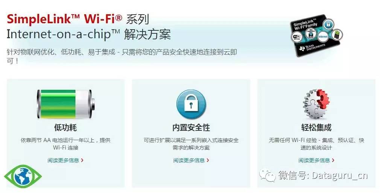Viewport: 380px width, 193px height.
Task: Click the Internet badge on the chip image
Action: [x=323, y=36]
